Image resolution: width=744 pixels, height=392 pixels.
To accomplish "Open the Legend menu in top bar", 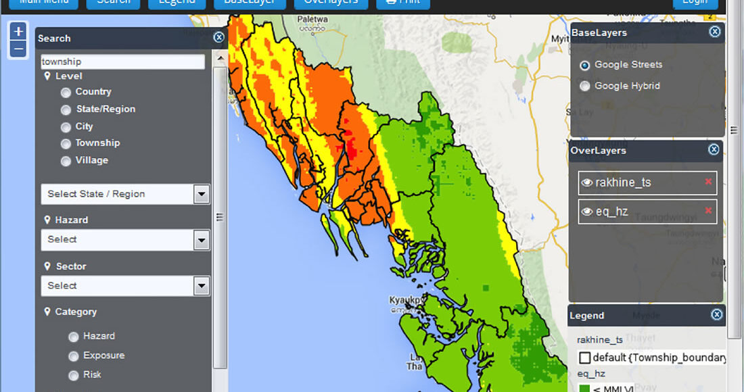I will point(176,3).
